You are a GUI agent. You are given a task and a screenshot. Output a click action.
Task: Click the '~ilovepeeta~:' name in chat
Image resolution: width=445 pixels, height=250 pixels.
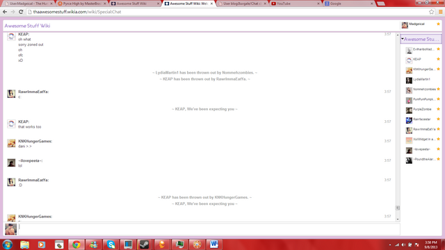click(x=31, y=160)
